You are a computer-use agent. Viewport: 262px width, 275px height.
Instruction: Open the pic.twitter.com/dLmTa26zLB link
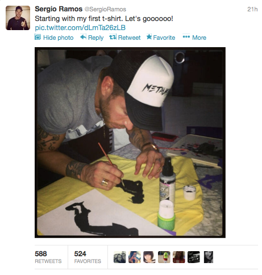[x=80, y=28]
